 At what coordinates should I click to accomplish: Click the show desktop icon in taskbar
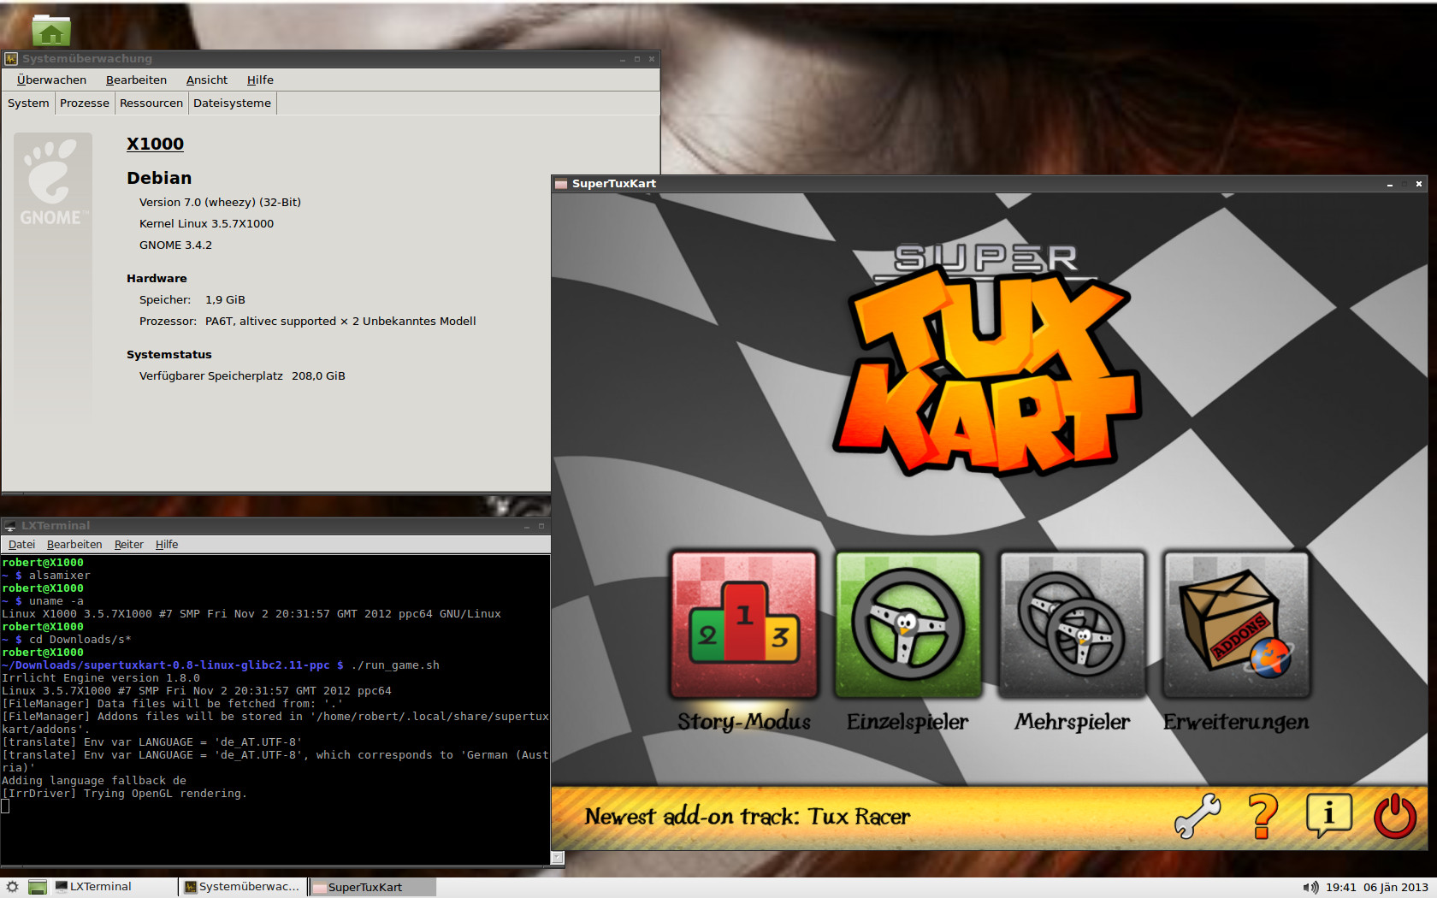(37, 887)
